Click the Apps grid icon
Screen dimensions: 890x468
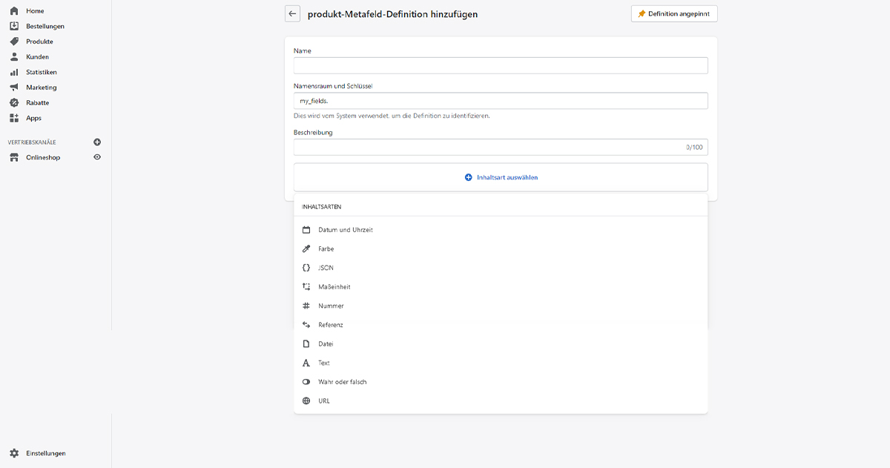coord(14,118)
